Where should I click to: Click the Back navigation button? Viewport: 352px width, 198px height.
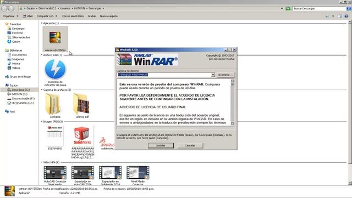pos(4,9)
